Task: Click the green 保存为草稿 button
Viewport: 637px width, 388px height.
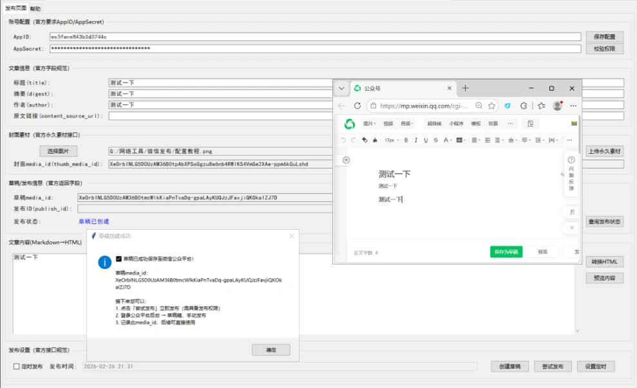Action: [x=506, y=252]
